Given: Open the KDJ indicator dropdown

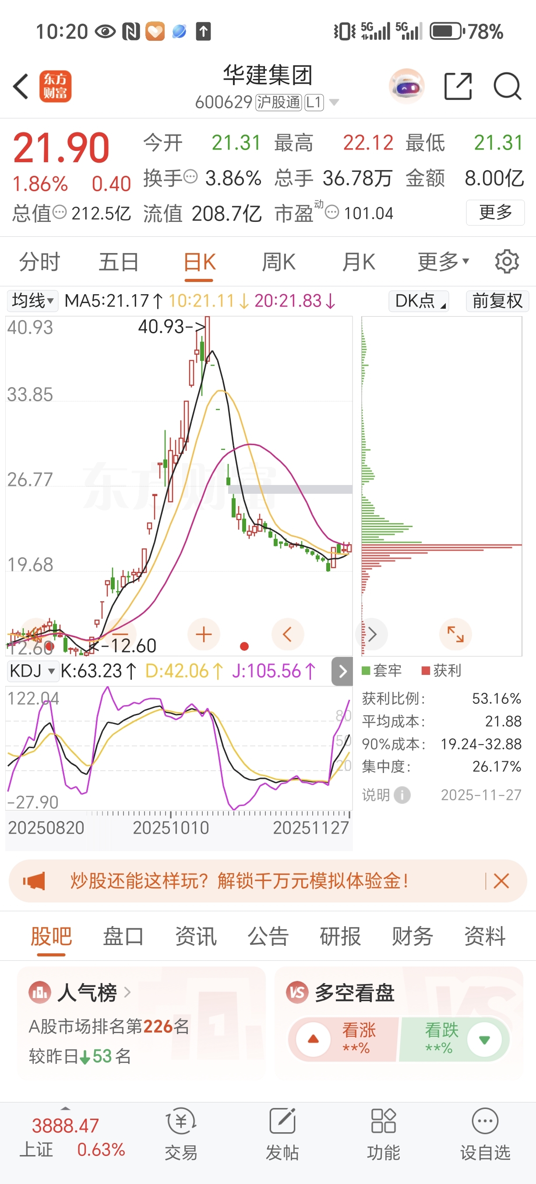Looking at the screenshot, I should 32,670.
